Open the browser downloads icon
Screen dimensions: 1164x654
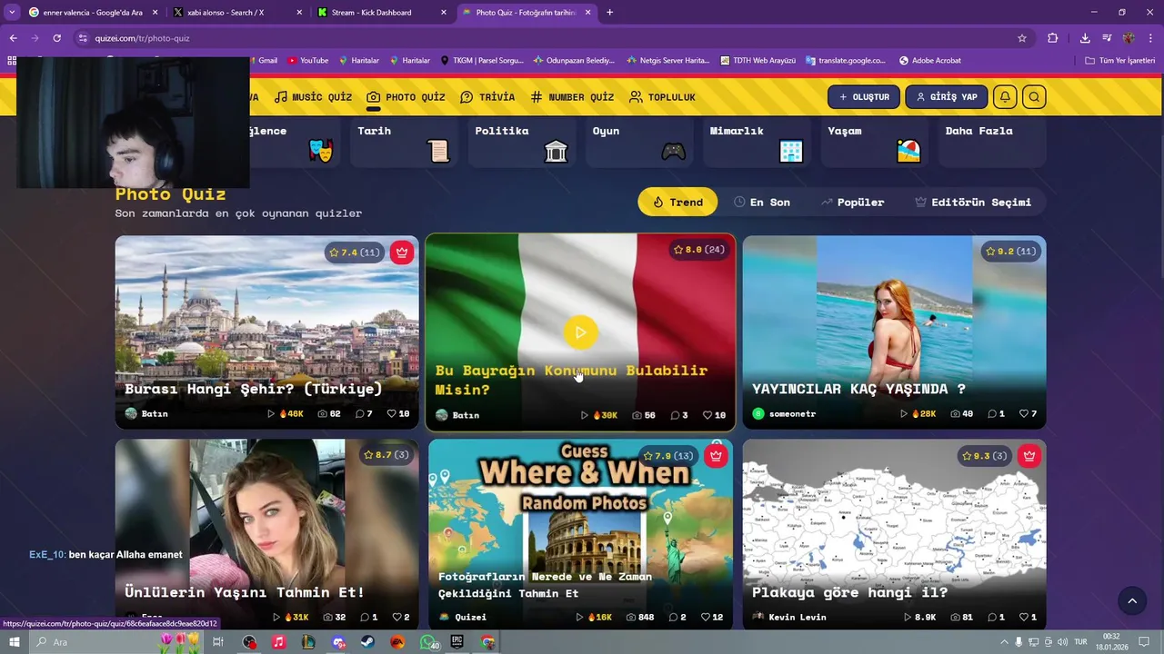point(1085,38)
